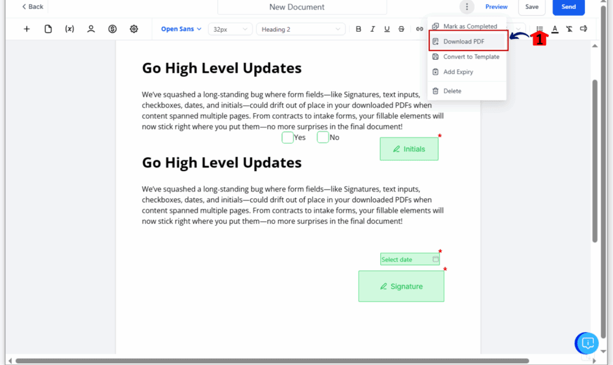Select Convert to Template option
This screenshot has height=365, width=613.
[467, 57]
